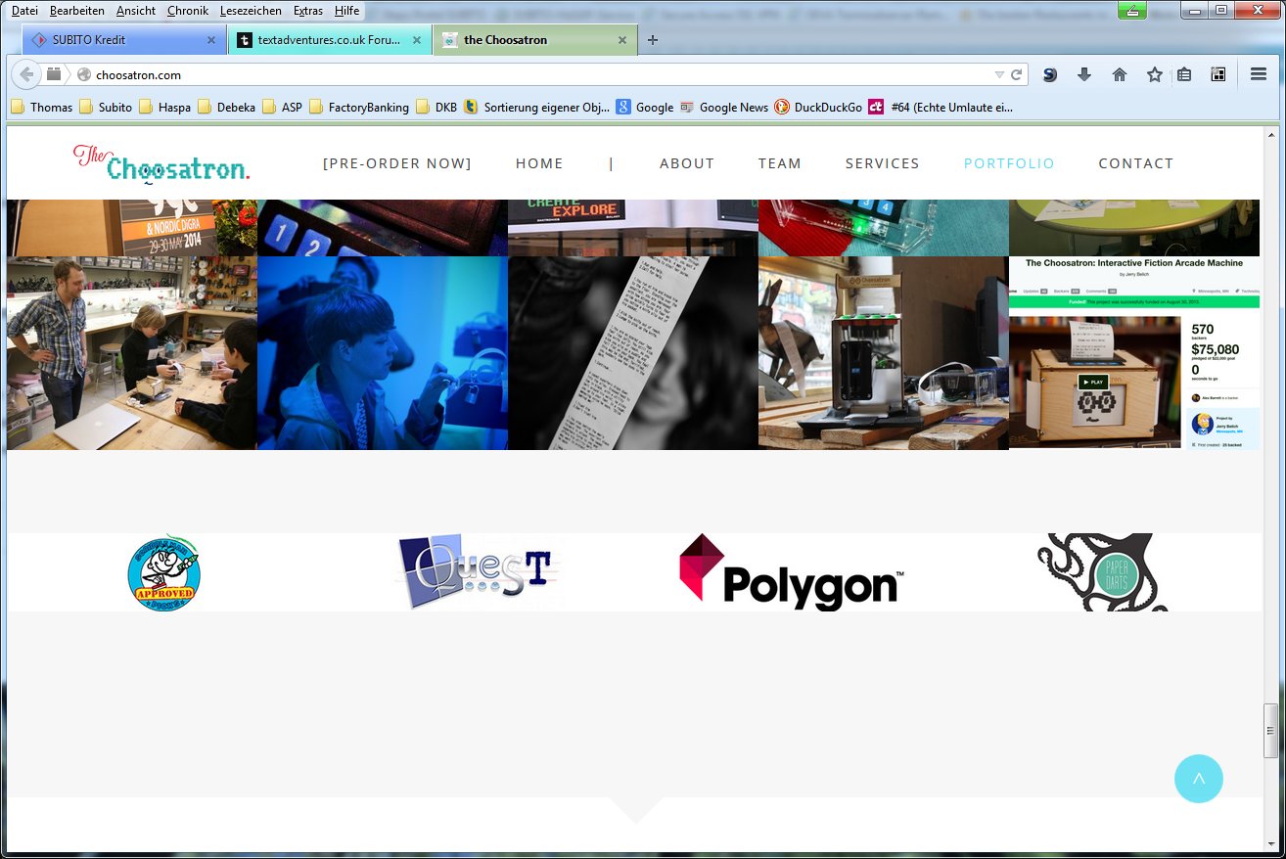The image size is (1286, 859).
Task: Click the scroll-to-top round arrow button
Action: click(1198, 779)
